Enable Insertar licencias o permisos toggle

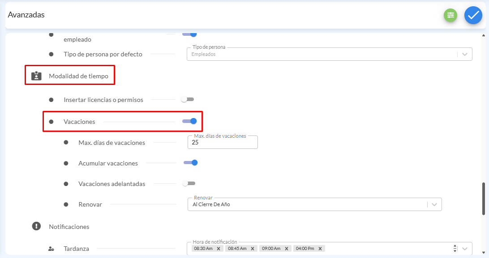(x=187, y=99)
